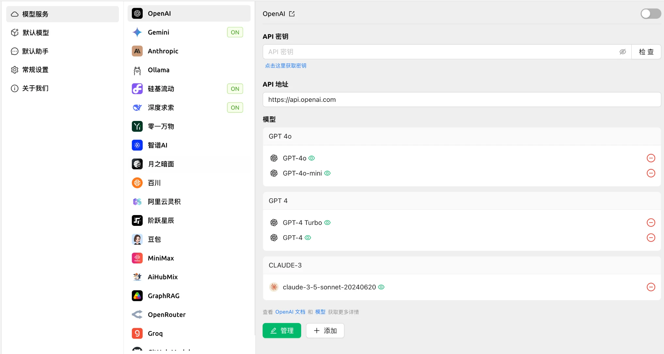Screen dimensions: 664x354
Task: Open 常规设置 settings section
Action: 35,70
